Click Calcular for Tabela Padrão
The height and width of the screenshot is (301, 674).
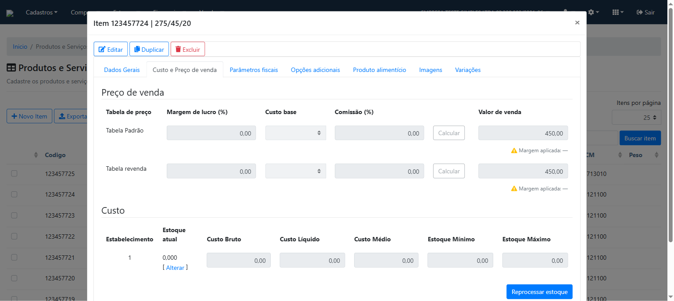coord(449,133)
